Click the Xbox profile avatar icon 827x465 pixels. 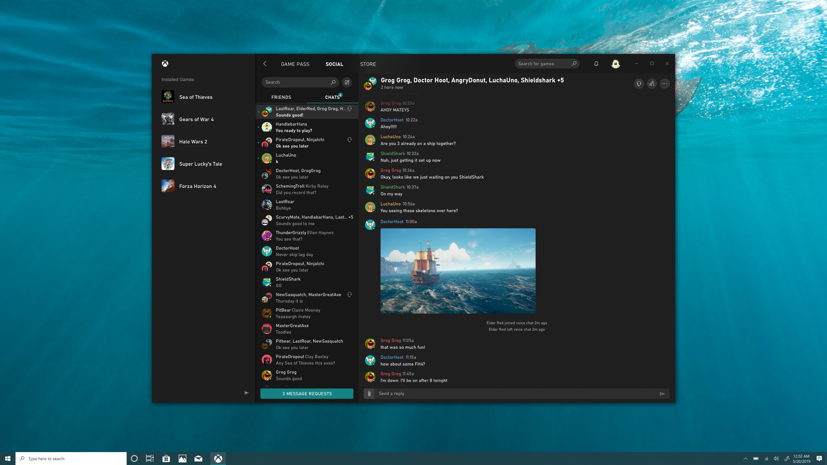[616, 63]
